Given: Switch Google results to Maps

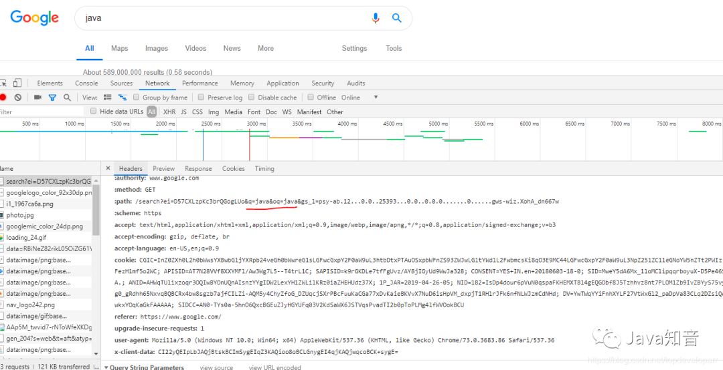Looking at the screenshot, I should (119, 48).
